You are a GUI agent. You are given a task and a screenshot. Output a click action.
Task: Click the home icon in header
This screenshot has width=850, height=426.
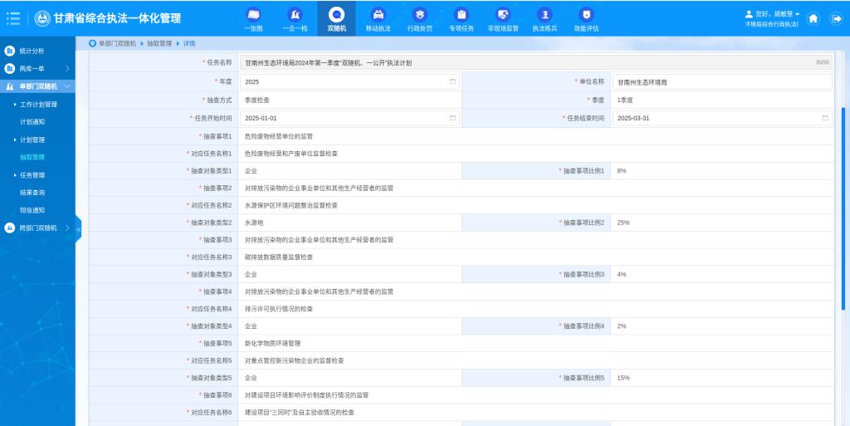click(813, 18)
